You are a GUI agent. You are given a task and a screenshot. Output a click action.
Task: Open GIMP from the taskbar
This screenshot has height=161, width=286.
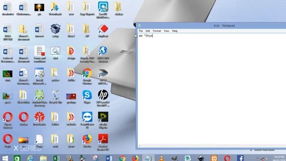coord(174,158)
